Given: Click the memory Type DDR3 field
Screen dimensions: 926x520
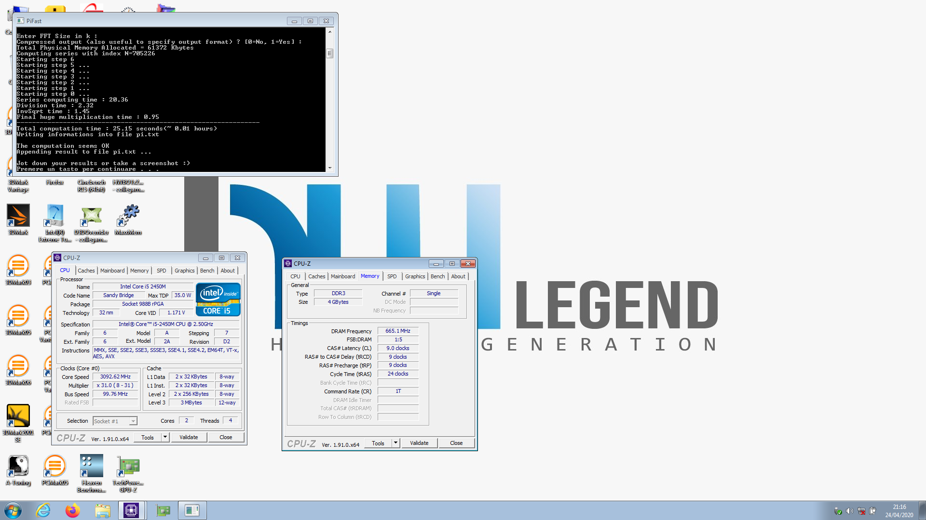Looking at the screenshot, I should tap(338, 294).
